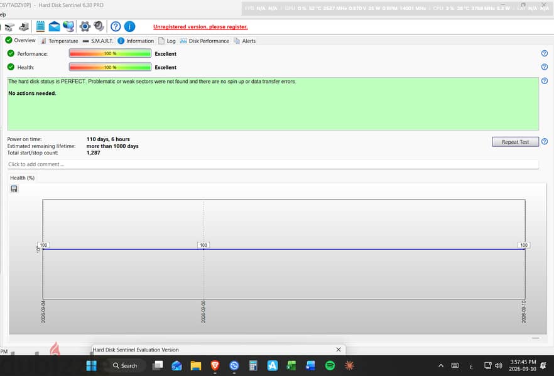Open Help with the question mark toolbar icon
The width and height of the screenshot is (554, 376).
[116, 26]
